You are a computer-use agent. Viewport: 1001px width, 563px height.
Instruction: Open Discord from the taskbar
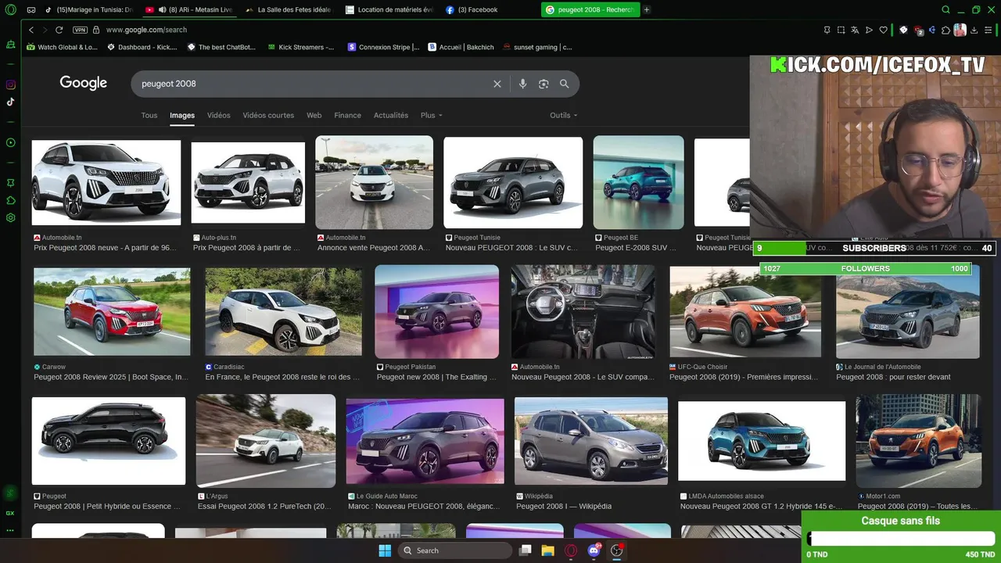pos(594,550)
